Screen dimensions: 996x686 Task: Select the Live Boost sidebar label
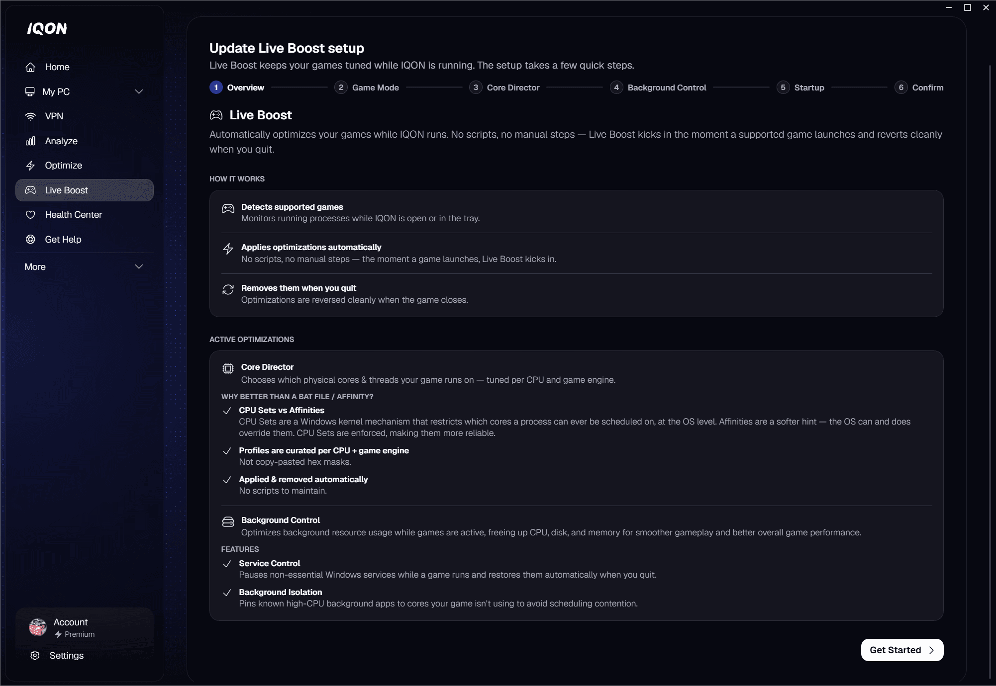[67, 190]
